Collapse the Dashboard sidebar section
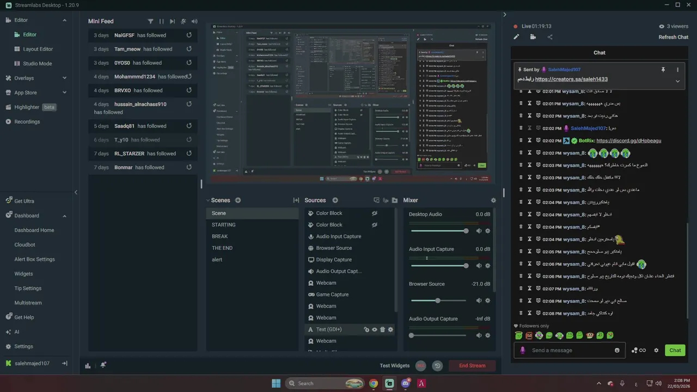697x392 pixels. coord(64,216)
